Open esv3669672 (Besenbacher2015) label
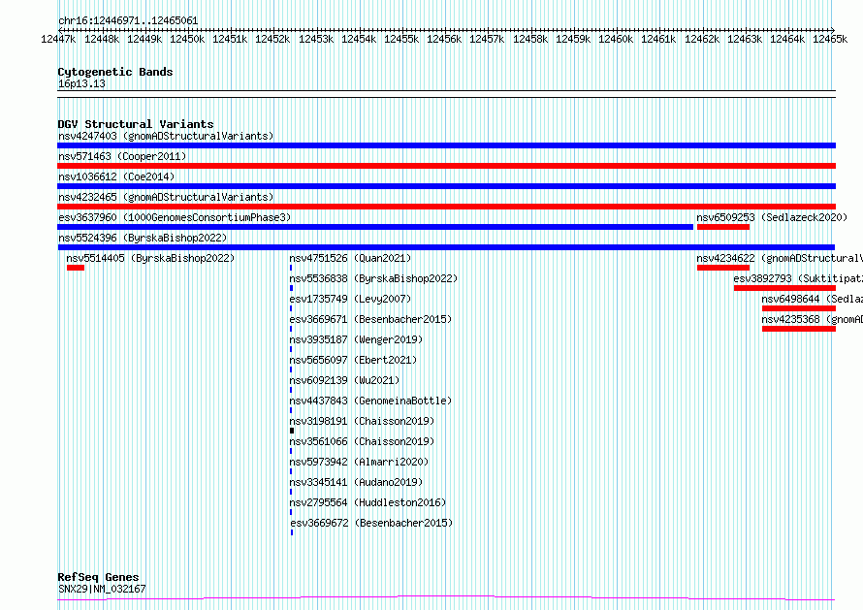 (371, 523)
